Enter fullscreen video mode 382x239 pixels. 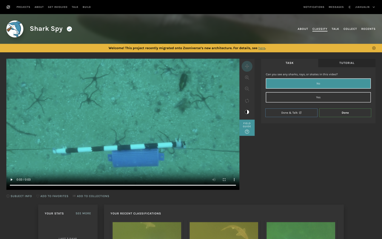pos(224,180)
